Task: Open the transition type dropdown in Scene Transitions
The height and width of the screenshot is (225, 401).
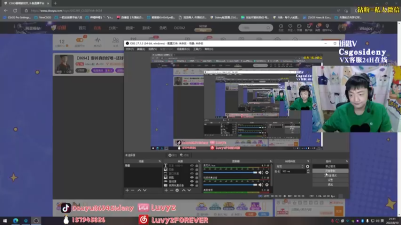Action: (290, 166)
